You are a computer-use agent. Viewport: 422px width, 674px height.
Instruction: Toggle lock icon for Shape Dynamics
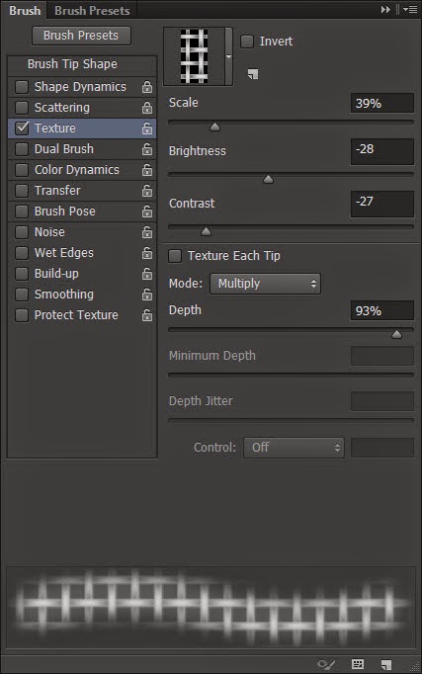[x=147, y=87]
